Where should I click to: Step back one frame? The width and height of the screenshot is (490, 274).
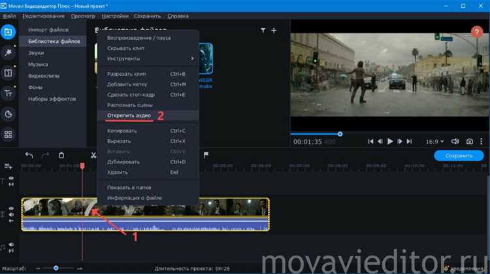(380, 141)
